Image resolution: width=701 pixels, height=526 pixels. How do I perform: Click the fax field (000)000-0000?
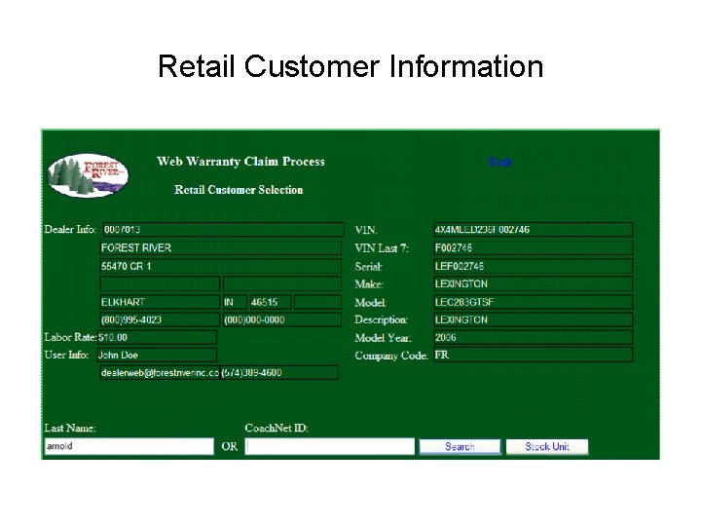282,319
